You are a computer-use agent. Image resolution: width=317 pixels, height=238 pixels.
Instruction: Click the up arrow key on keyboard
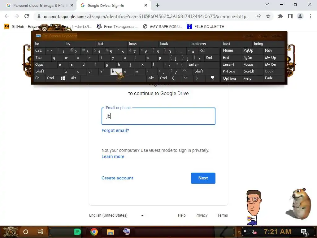point(185,71)
